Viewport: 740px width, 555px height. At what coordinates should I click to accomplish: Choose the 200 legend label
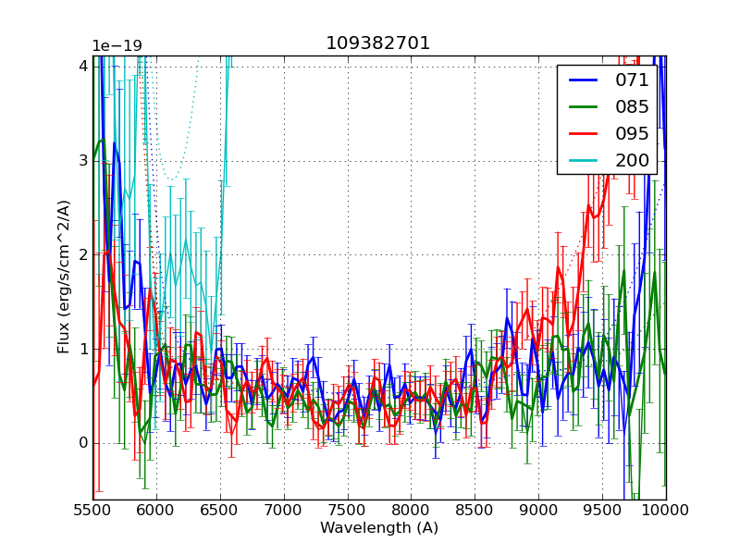(x=632, y=160)
